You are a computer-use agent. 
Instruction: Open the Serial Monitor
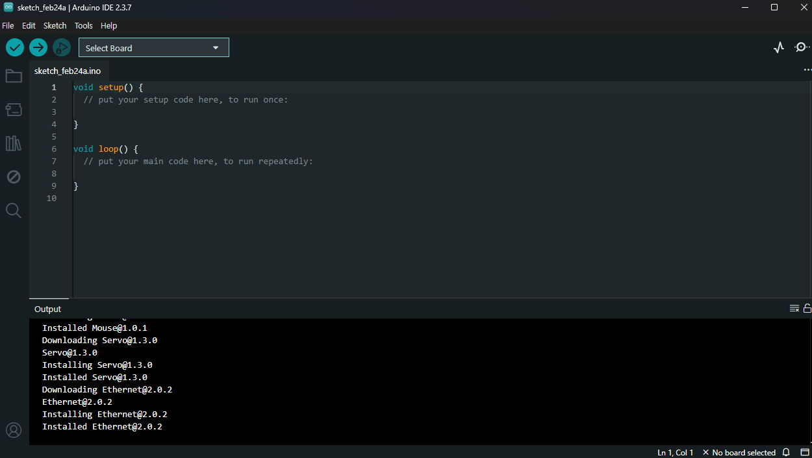(x=802, y=47)
